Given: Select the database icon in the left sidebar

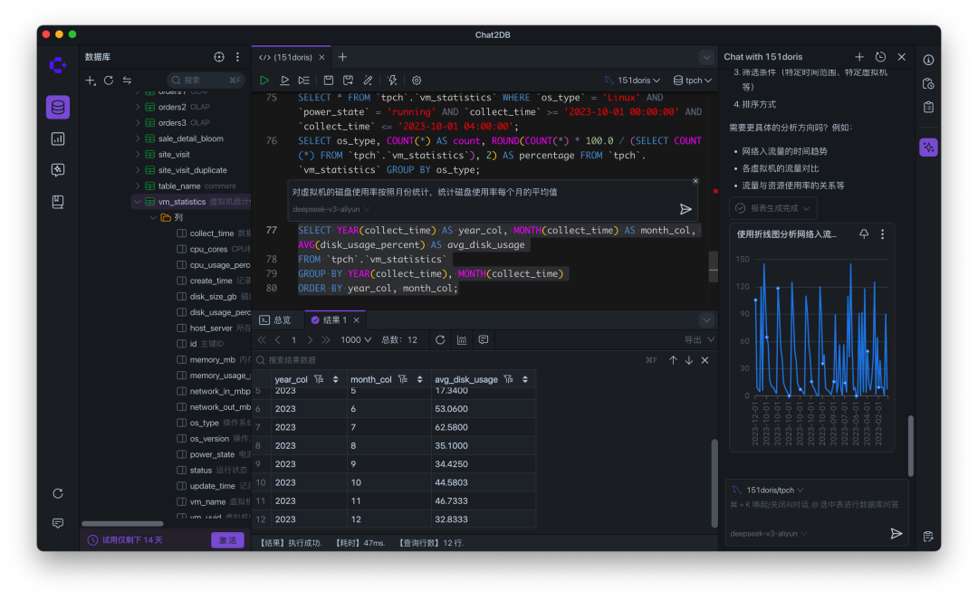Looking at the screenshot, I should coord(57,107).
